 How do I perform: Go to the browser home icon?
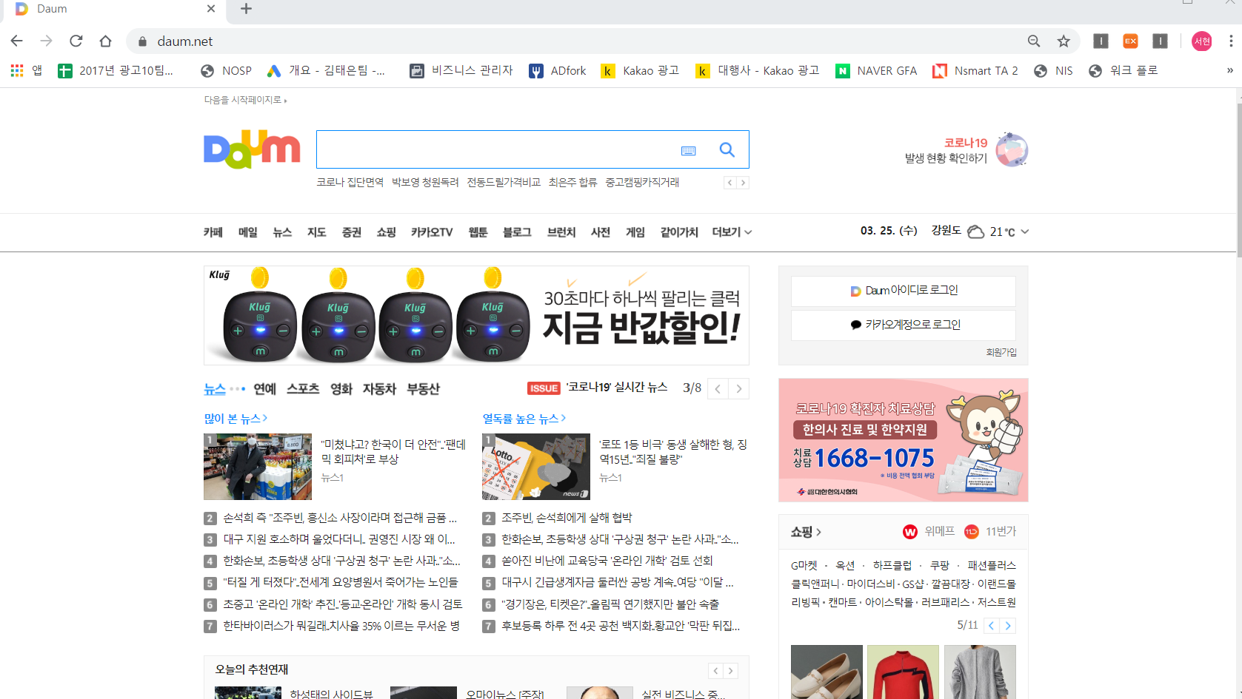coord(105,41)
